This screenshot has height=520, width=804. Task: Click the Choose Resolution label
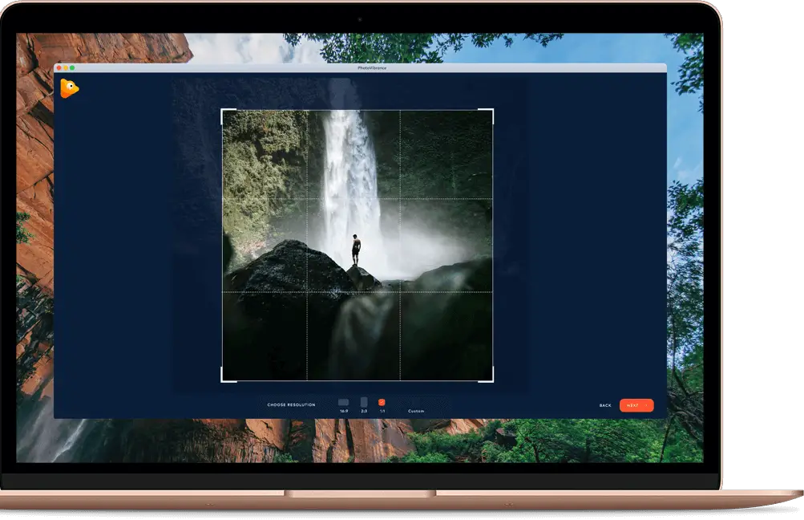click(291, 405)
